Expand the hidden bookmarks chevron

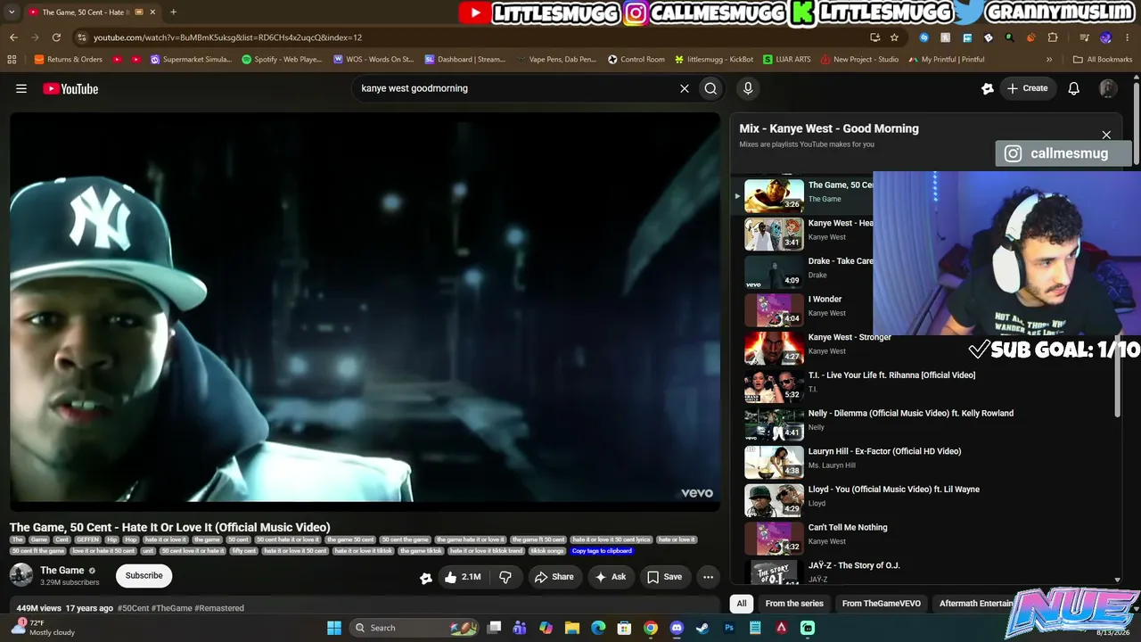[x=1049, y=60]
